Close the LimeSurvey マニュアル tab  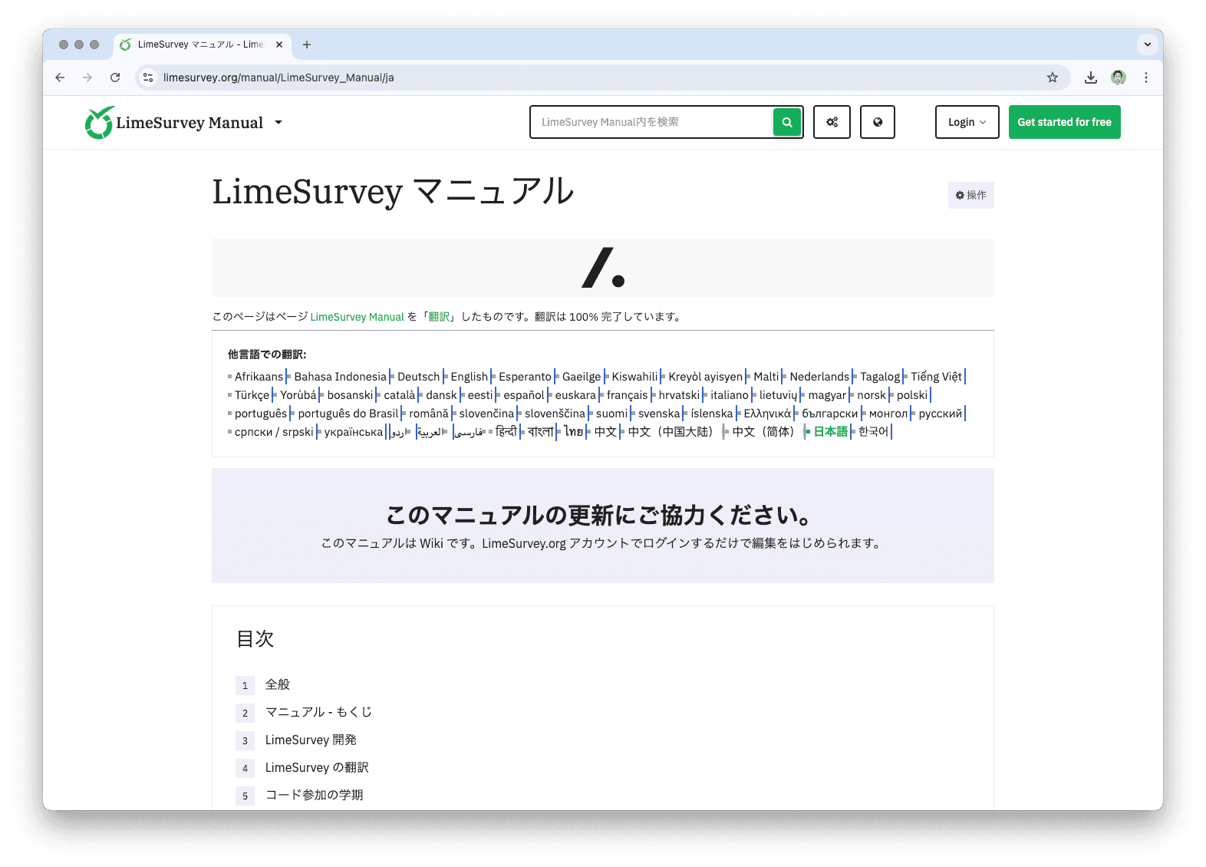(x=279, y=45)
